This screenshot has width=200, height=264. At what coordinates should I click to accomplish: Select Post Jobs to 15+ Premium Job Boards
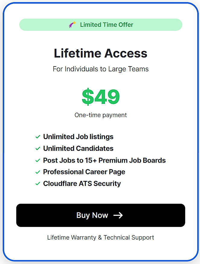(104, 160)
